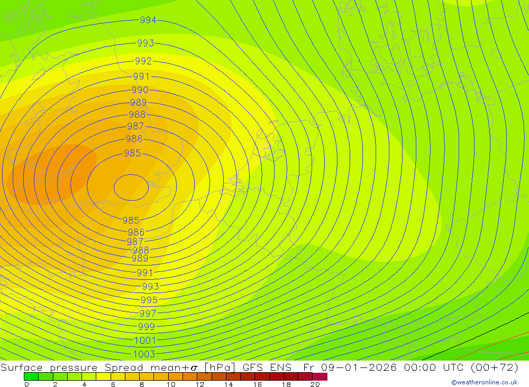
Task: Click the innermost closed isobar at low centre
Action: tap(131, 187)
